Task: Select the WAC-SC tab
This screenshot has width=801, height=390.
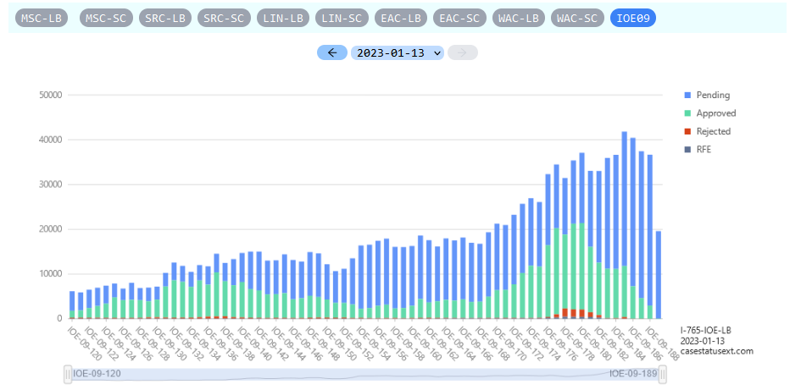Action: [x=578, y=18]
